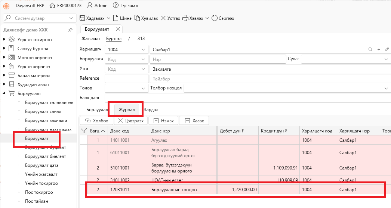This screenshot has height=208, width=391.
Task: Open the Журнал tab
Action: pos(127,109)
